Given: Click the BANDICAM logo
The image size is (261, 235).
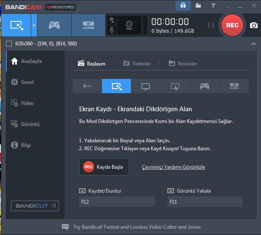Looking at the screenshot, I should pos(23,7).
